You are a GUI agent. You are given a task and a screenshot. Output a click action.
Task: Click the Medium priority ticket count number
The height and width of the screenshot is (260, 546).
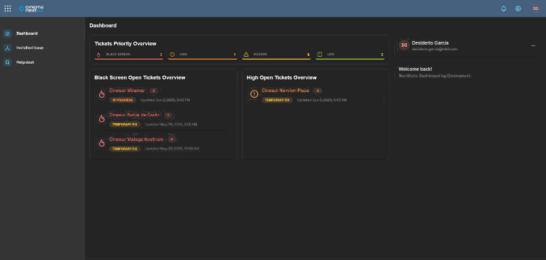pyautogui.click(x=308, y=55)
